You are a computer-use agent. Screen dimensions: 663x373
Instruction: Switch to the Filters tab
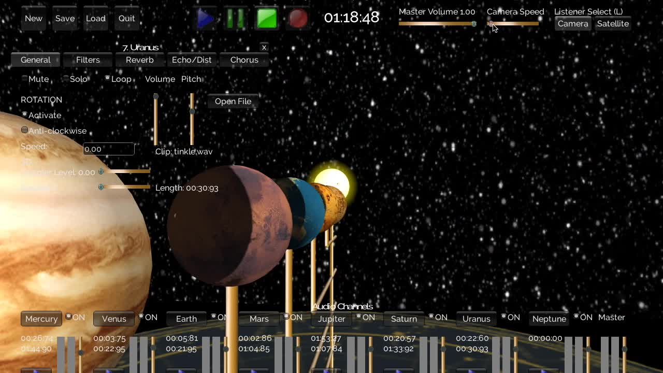click(88, 60)
